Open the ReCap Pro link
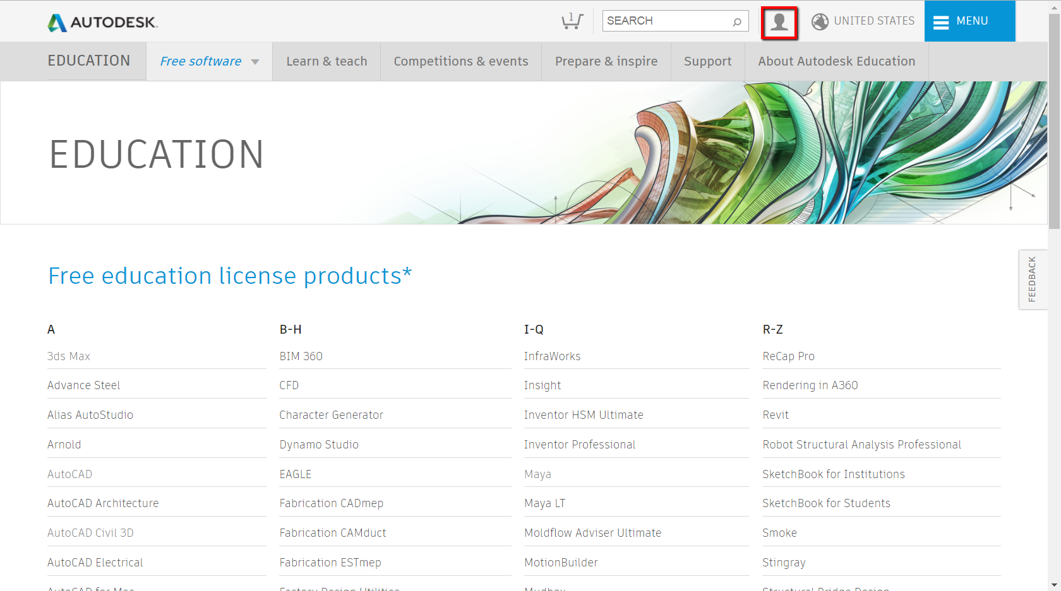The image size is (1061, 591). pyautogui.click(x=788, y=356)
